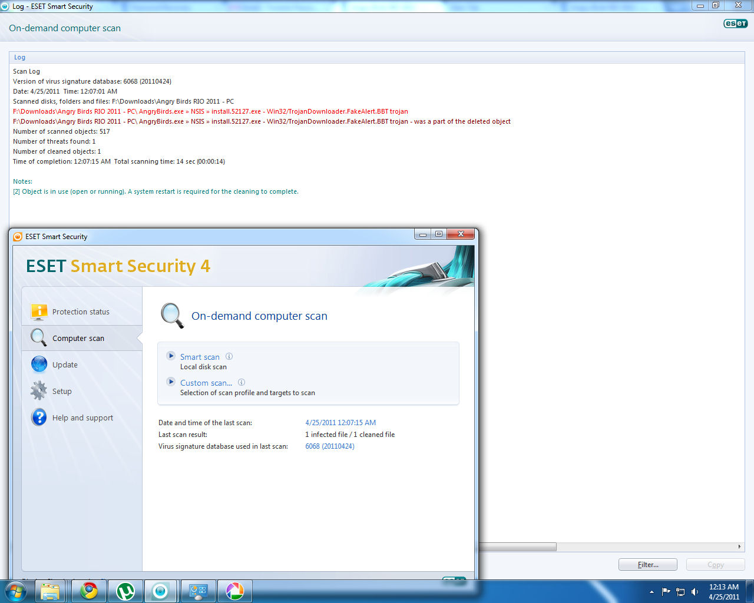Select the Log tab header
The height and width of the screenshot is (603, 754).
(x=19, y=57)
